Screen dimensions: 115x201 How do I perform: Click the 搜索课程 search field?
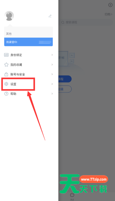point(86,22)
